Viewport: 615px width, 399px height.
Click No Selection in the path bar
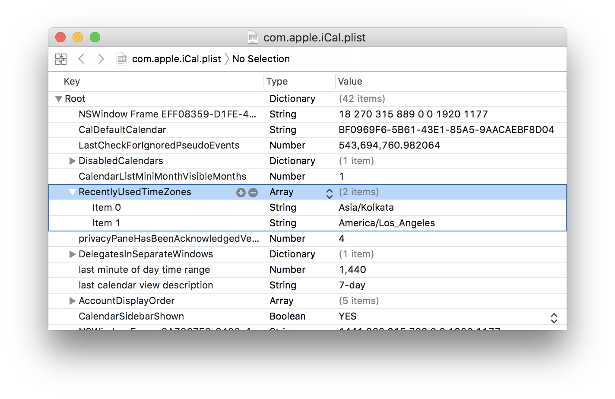[x=261, y=59]
